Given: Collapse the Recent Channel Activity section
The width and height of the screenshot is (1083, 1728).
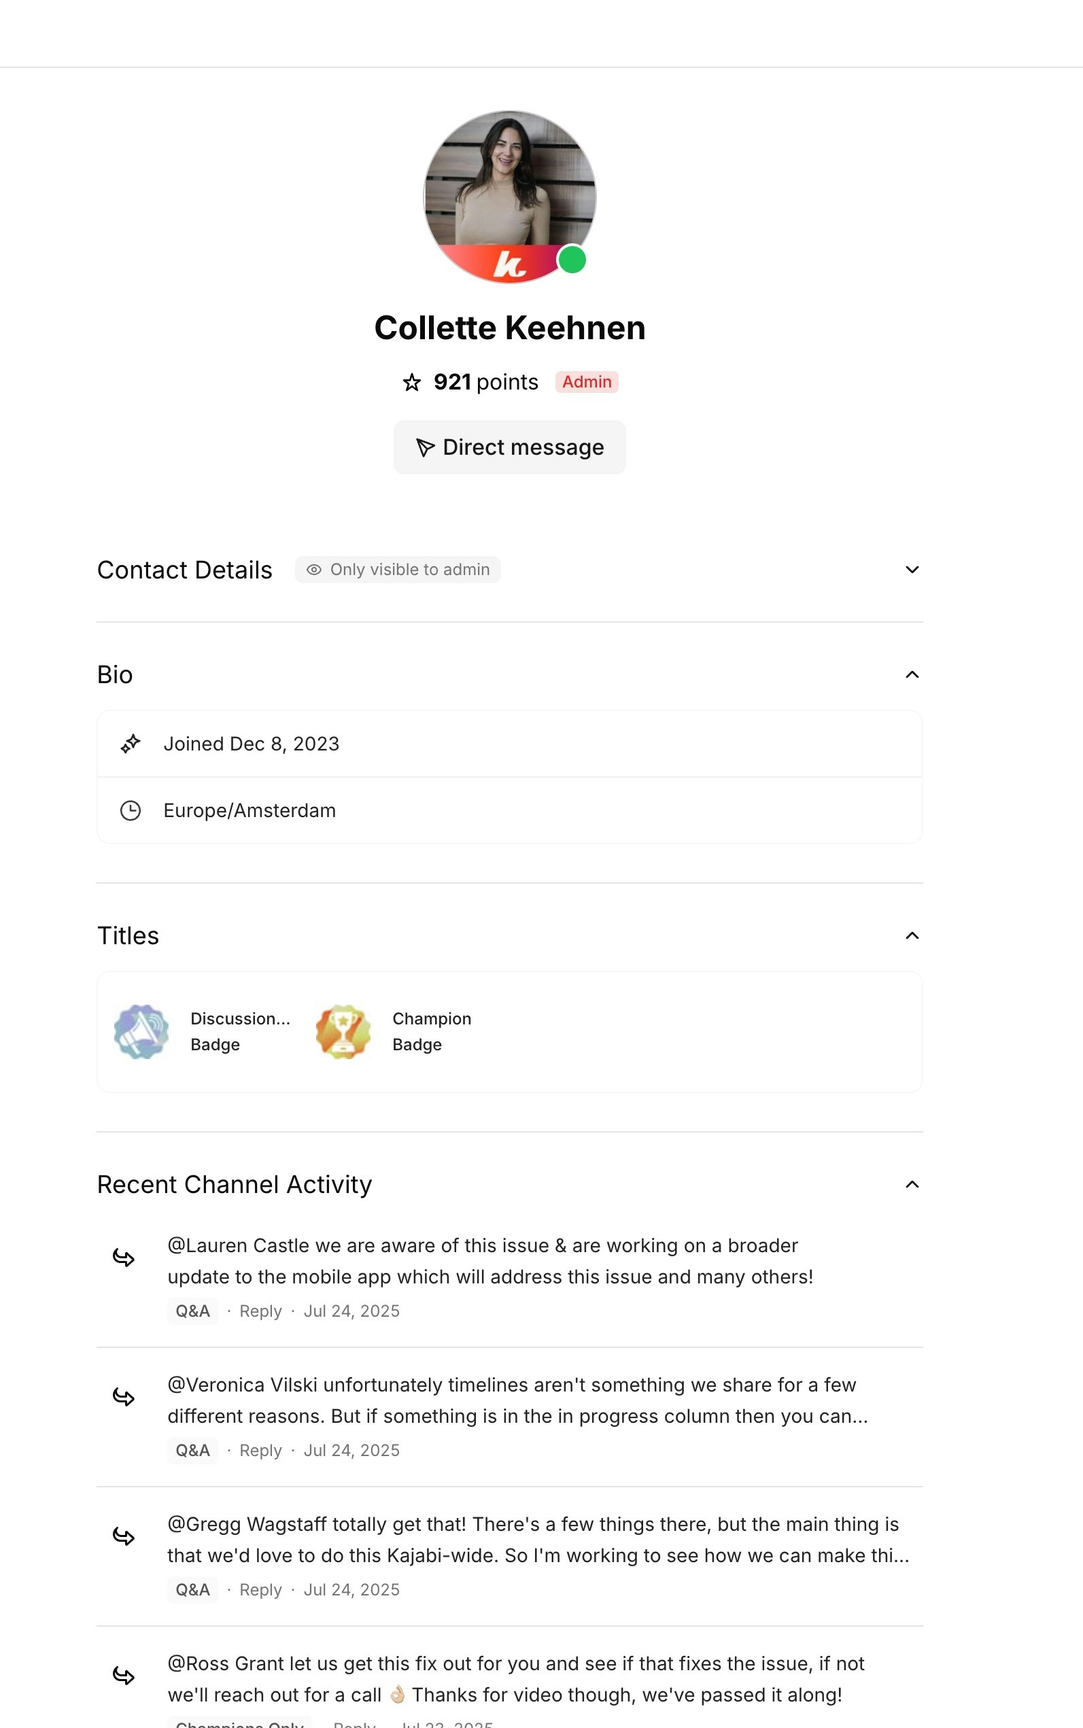Looking at the screenshot, I should click(911, 1183).
